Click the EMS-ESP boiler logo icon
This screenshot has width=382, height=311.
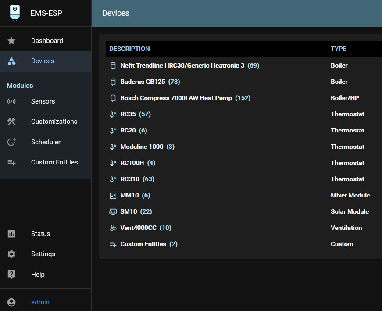[x=14, y=13]
